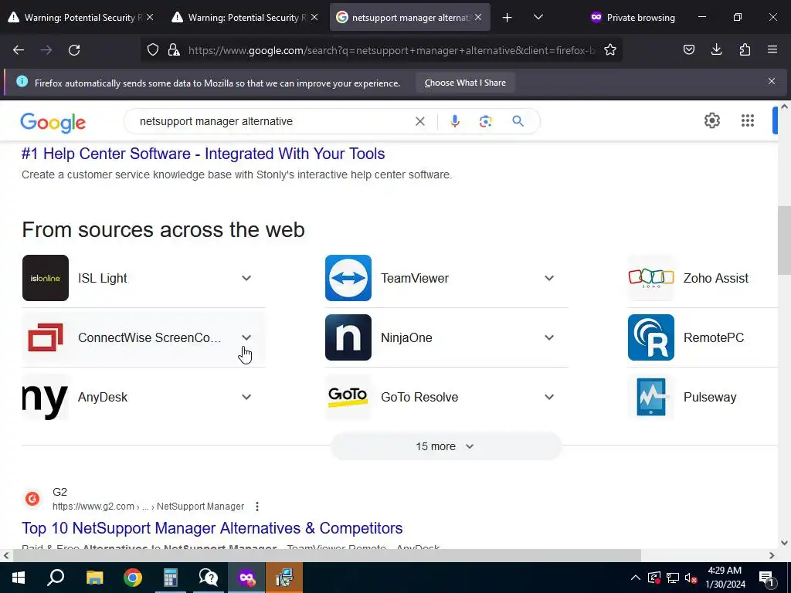
Task: Click Choose What I Share button
Action: click(x=464, y=83)
